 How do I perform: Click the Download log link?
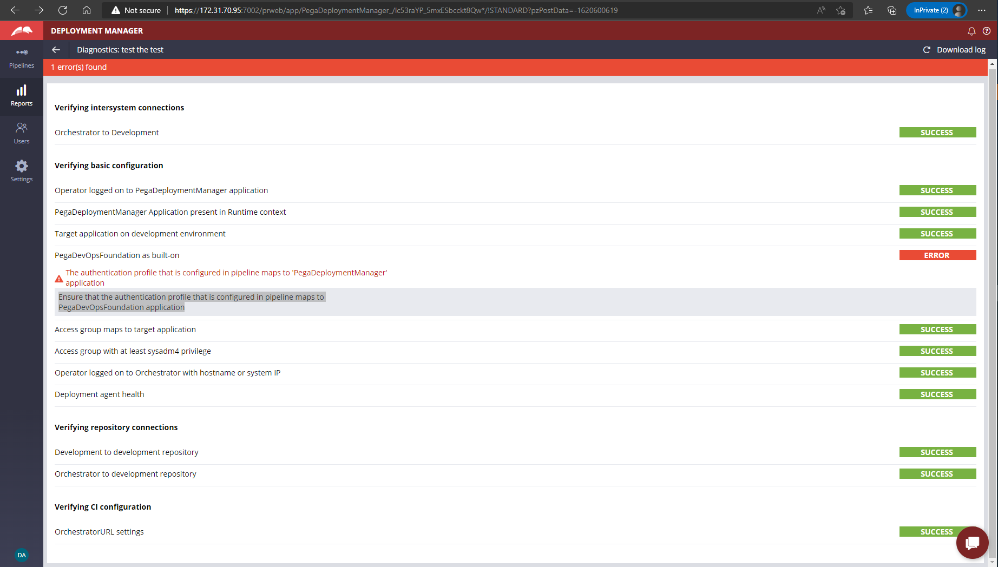[961, 49]
